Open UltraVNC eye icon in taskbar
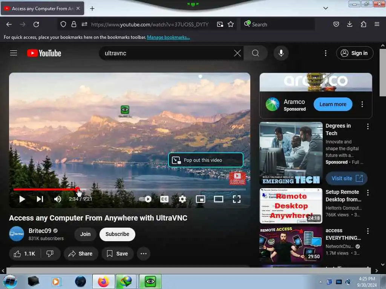The height and width of the screenshot is (289, 386). point(150,281)
